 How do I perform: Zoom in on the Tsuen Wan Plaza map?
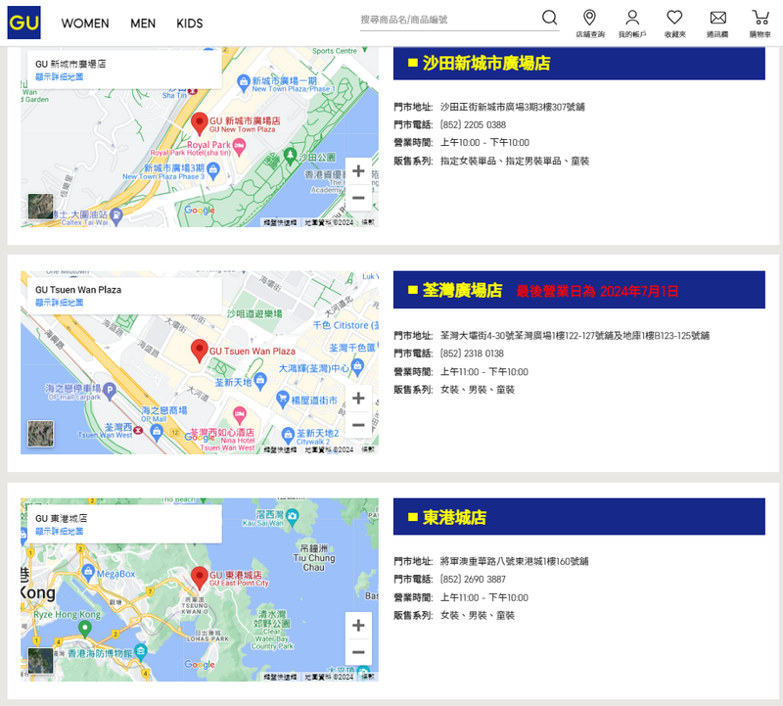pyautogui.click(x=358, y=399)
